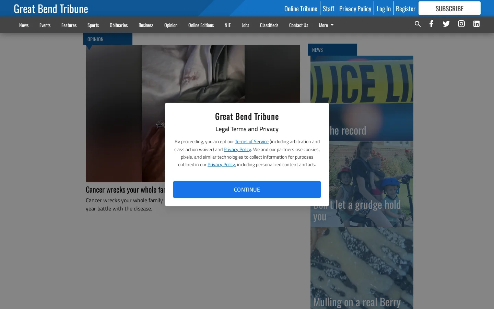Open the Twitter bird icon
Image resolution: width=494 pixels, height=309 pixels.
click(x=446, y=24)
